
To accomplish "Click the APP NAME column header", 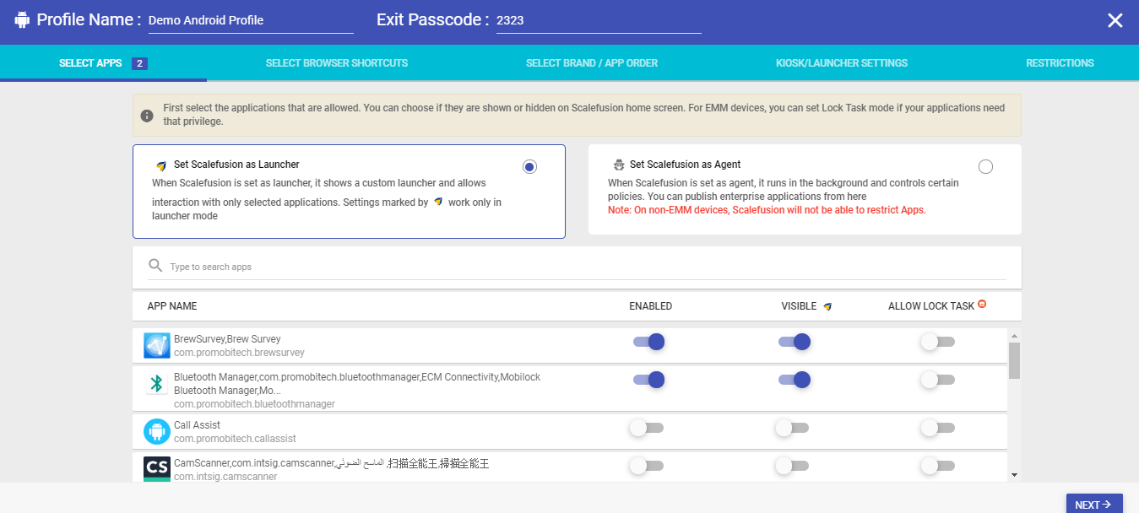I will pos(172,306).
